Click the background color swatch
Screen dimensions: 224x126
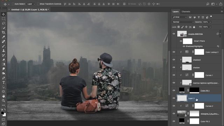pyautogui.click(x=5, y=115)
